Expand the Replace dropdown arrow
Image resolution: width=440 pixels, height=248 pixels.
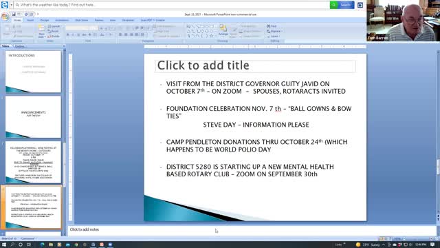click(281, 31)
